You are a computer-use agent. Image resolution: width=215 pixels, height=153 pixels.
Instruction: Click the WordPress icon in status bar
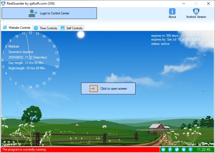click(163, 149)
